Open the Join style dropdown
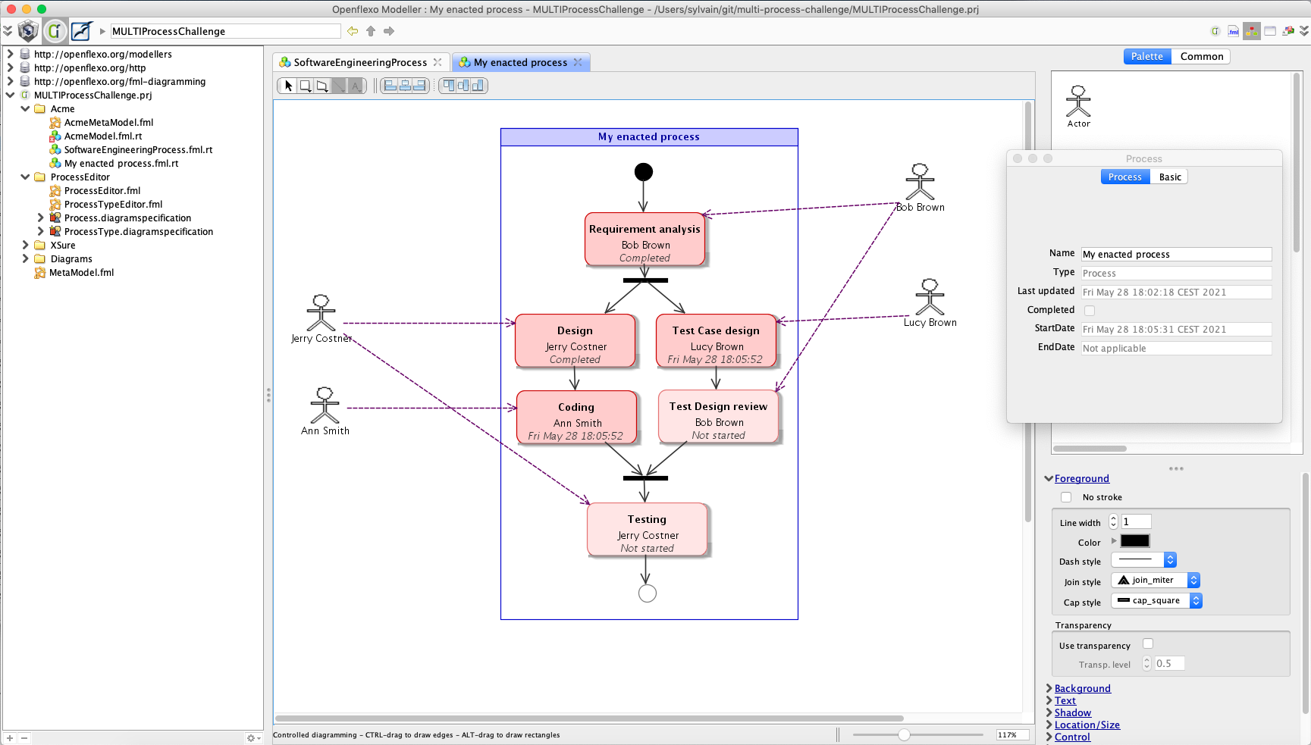Viewport: 1311px width, 745px height. click(x=1156, y=581)
